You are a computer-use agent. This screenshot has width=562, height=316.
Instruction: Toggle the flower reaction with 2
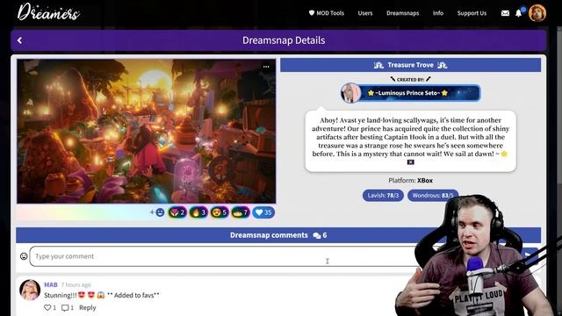[177, 212]
